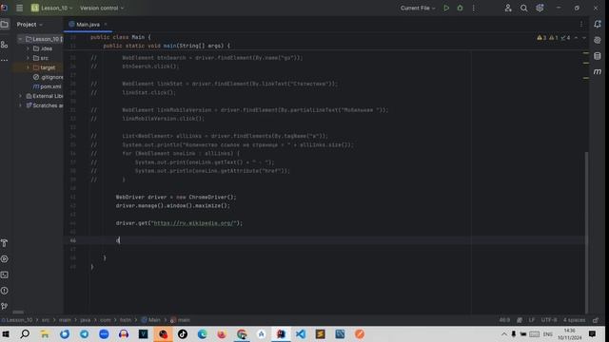Open the ENG language indicator in the system tray
The image size is (609, 342).
548,334
